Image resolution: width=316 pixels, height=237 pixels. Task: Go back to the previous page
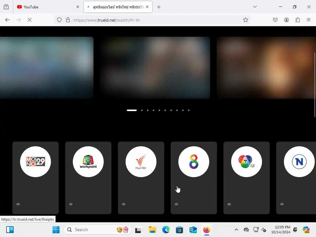click(7, 20)
